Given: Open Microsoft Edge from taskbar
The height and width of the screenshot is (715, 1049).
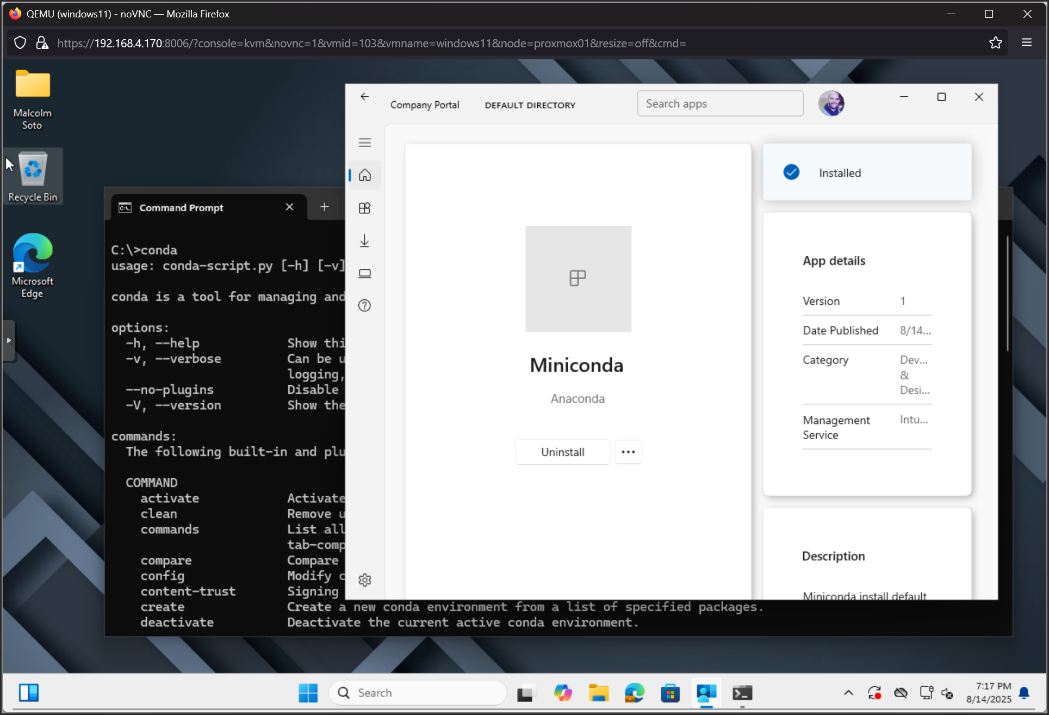Looking at the screenshot, I should click(634, 693).
